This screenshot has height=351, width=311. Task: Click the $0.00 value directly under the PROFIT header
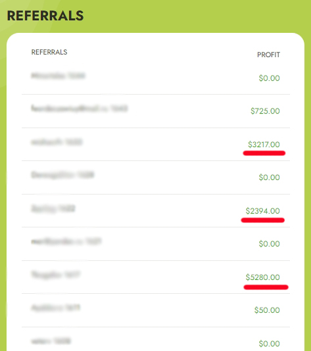(269, 78)
